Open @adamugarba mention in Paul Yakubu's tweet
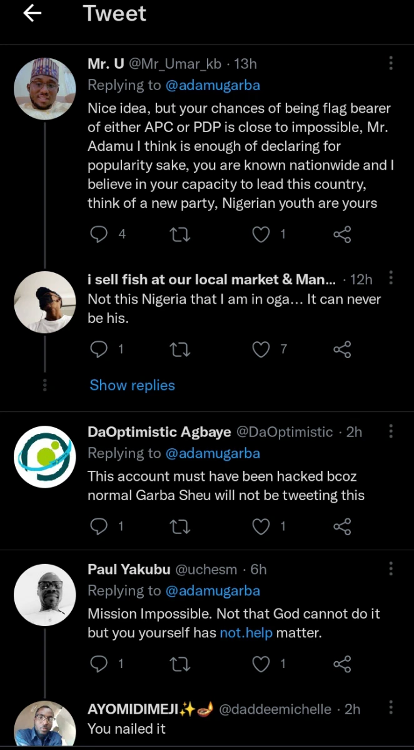Image resolution: width=414 pixels, height=750 pixels. coord(212,590)
